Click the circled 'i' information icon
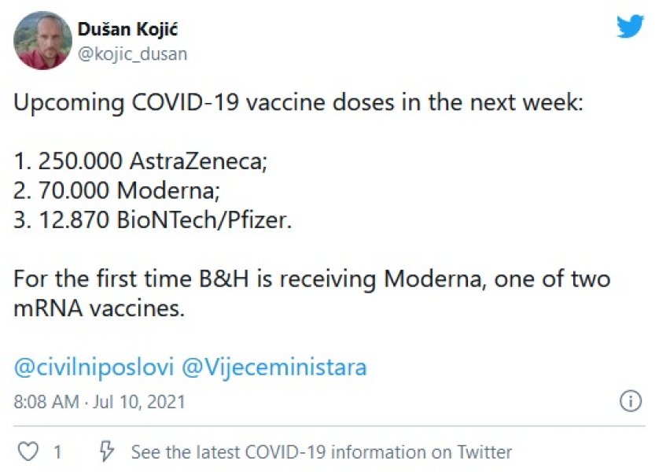659x472 pixels. pyautogui.click(x=631, y=402)
